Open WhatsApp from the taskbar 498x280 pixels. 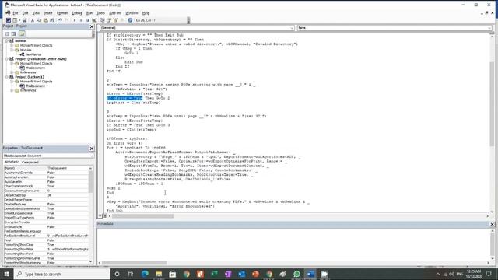pyautogui.click(x=296, y=274)
